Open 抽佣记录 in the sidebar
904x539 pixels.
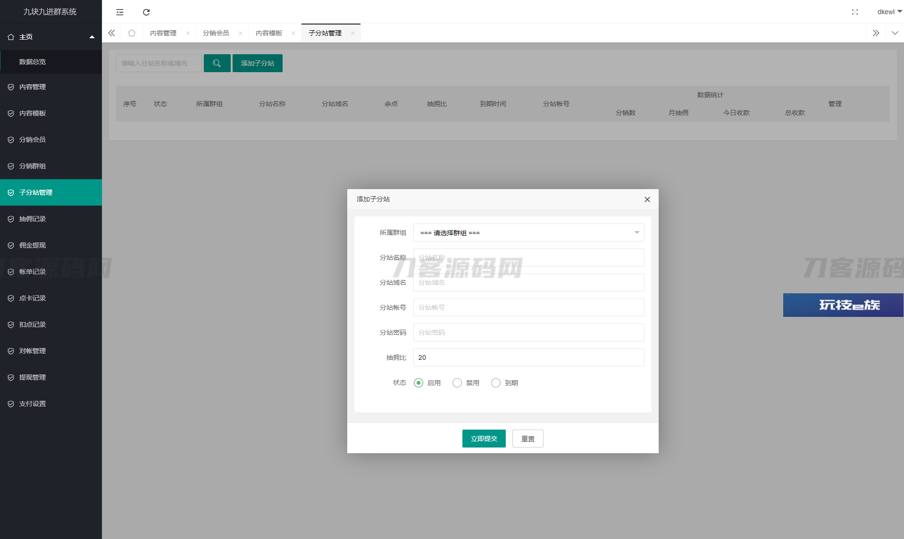pos(51,219)
